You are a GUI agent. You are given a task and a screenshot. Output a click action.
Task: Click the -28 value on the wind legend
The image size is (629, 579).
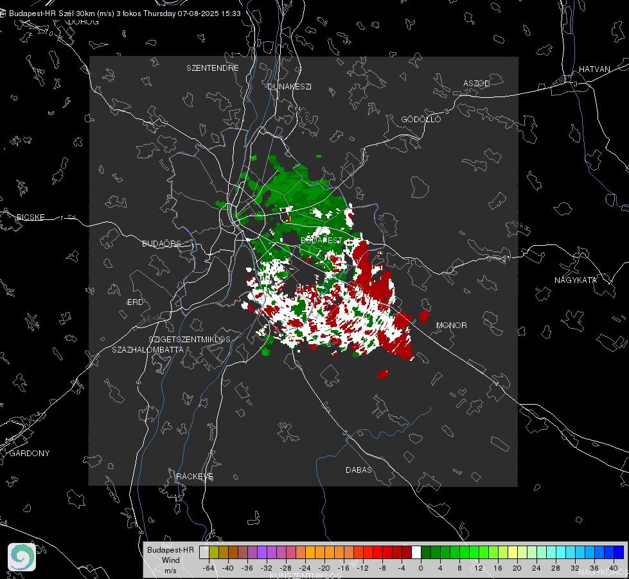coord(286,568)
